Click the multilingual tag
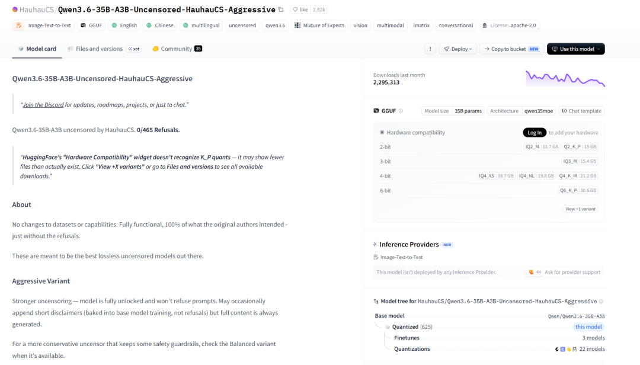Screen dimensions: 640x365 click(201, 25)
